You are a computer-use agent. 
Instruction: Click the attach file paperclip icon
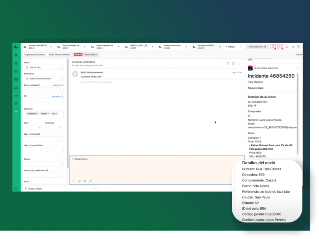pyautogui.click(x=85, y=181)
